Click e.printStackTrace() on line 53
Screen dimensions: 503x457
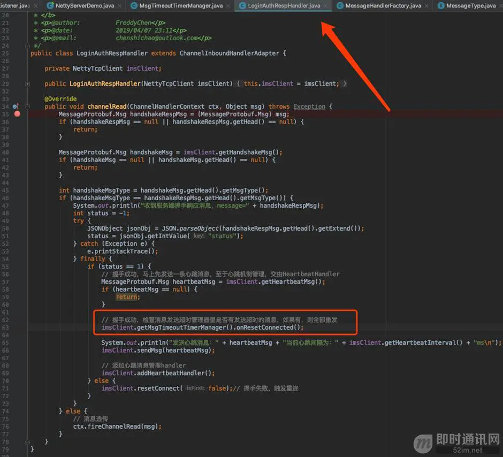[x=121, y=251]
